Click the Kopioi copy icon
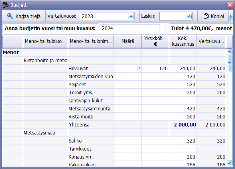Viewport: 235px width, 169px height. coord(206,16)
